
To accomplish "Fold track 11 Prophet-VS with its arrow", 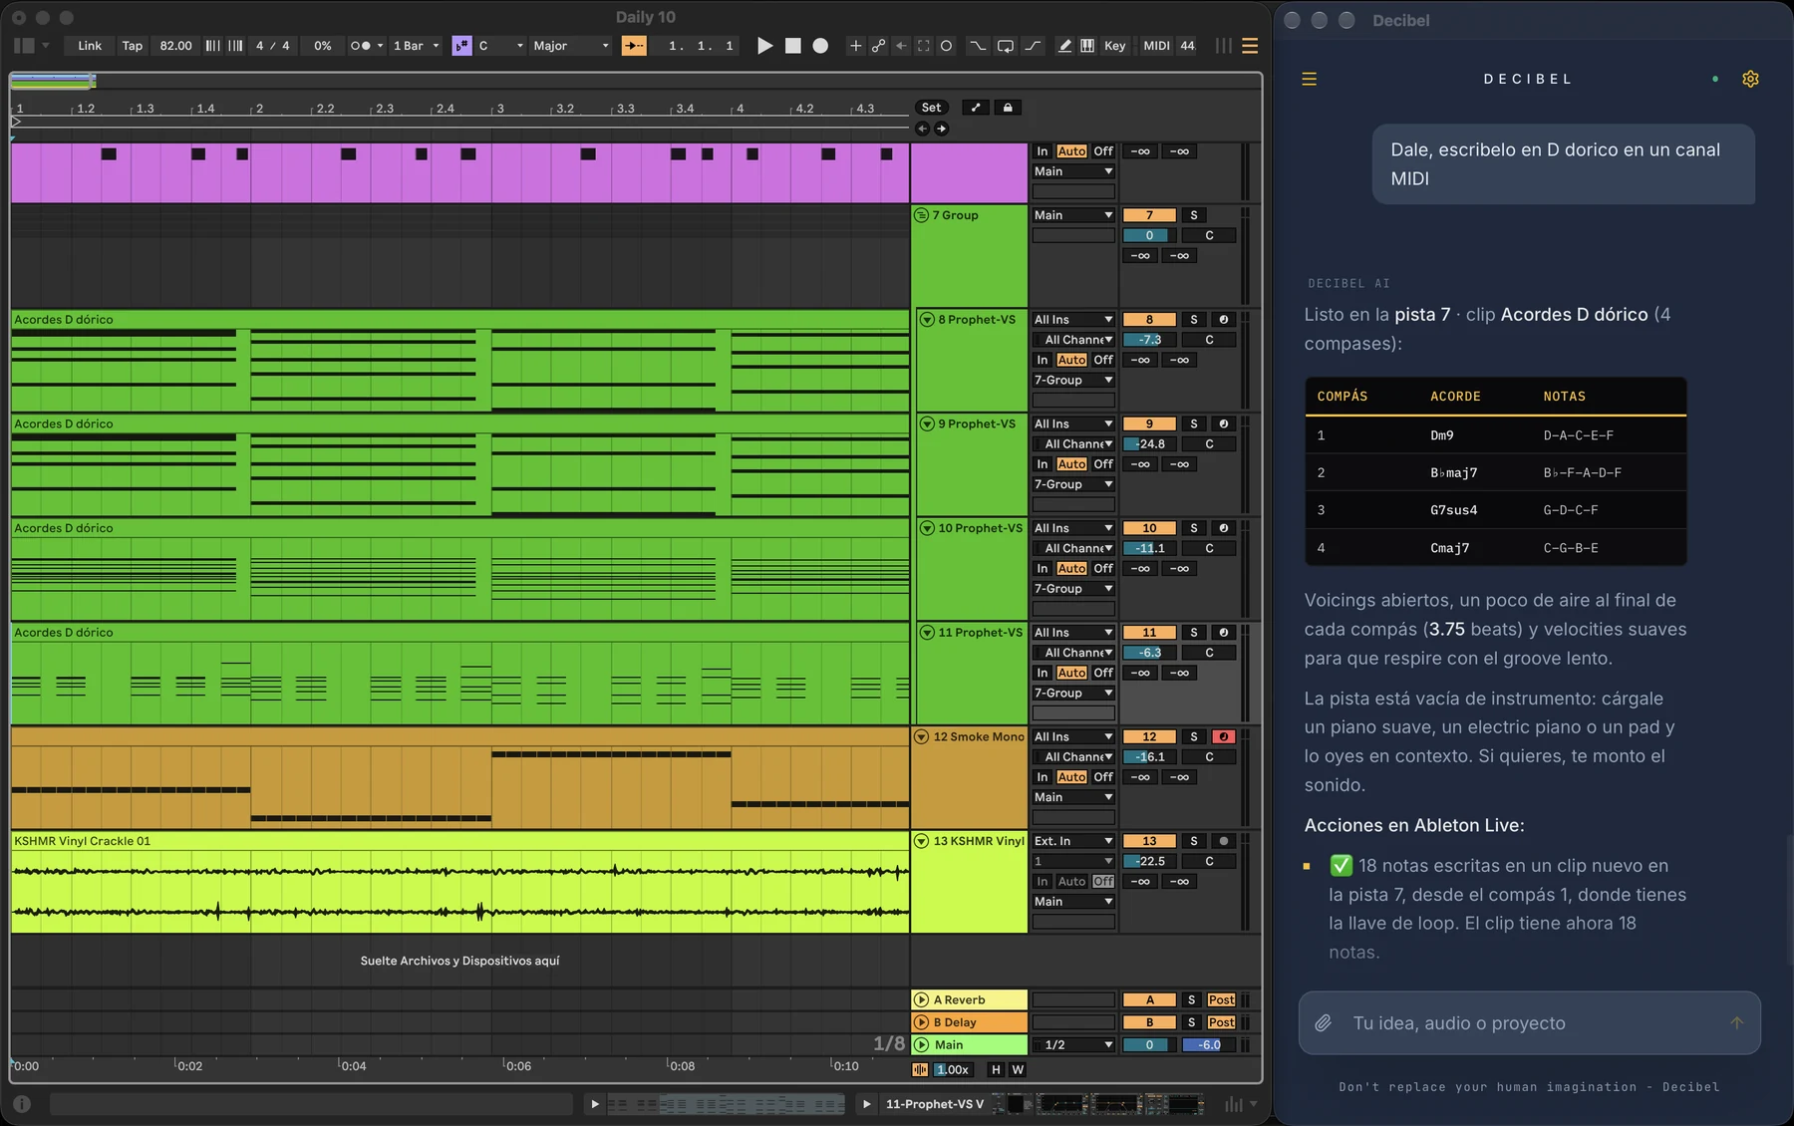I will point(927,633).
